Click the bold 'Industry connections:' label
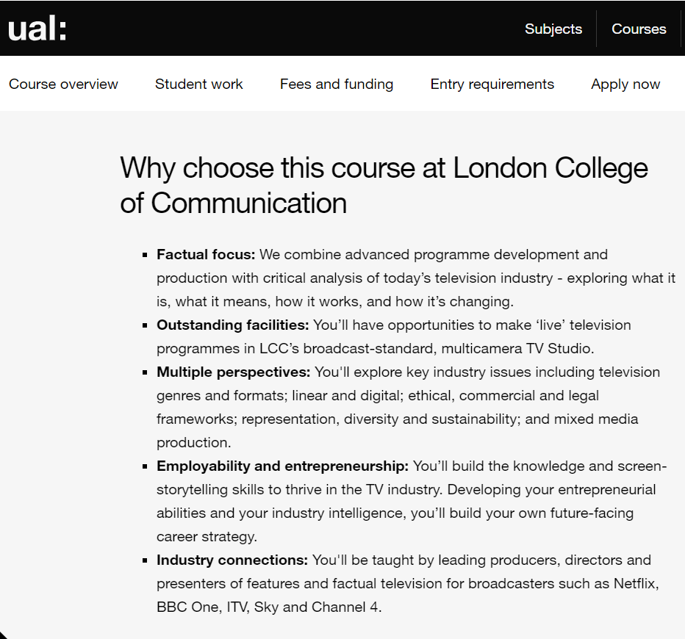Viewport: 685px width, 639px height. (232, 560)
